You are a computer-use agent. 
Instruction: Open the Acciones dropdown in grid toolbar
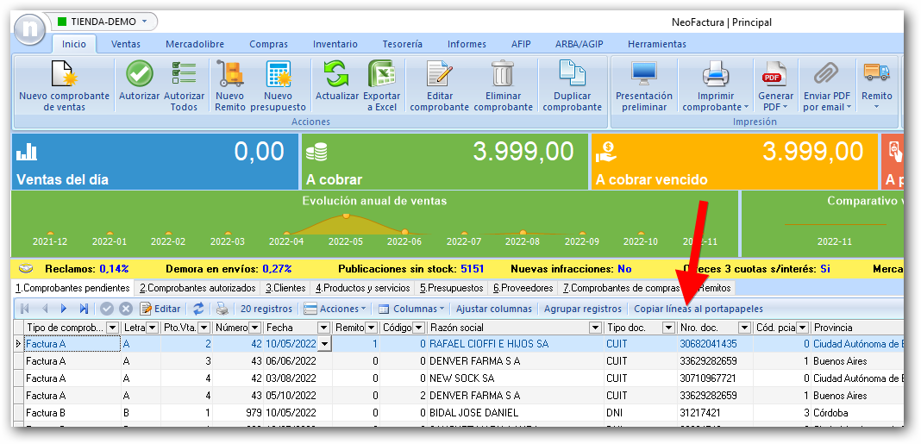pyautogui.click(x=335, y=309)
